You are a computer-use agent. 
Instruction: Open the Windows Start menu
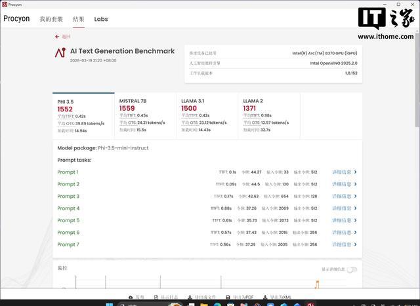pyautogui.click(x=110, y=305)
